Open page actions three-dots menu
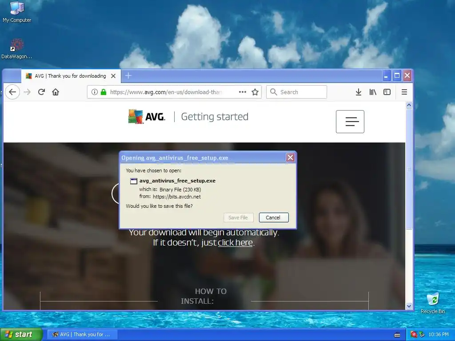The height and width of the screenshot is (341, 455). 243,92
